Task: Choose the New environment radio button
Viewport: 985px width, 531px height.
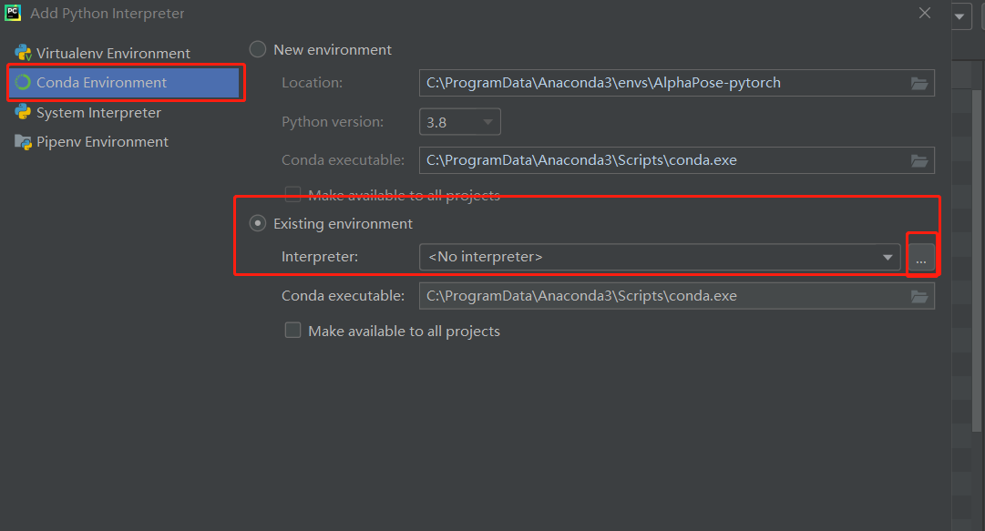Action: click(x=258, y=49)
